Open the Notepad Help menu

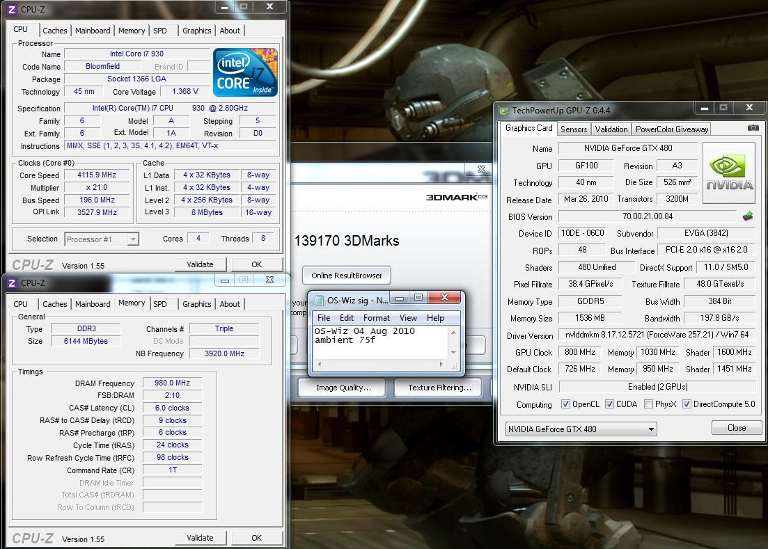point(435,317)
